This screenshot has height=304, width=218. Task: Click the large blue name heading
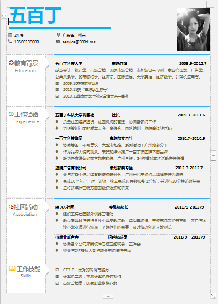tap(35, 16)
